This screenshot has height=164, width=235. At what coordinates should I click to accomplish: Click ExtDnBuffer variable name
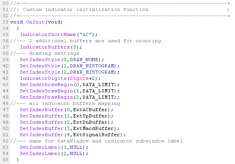(x=90, y=123)
